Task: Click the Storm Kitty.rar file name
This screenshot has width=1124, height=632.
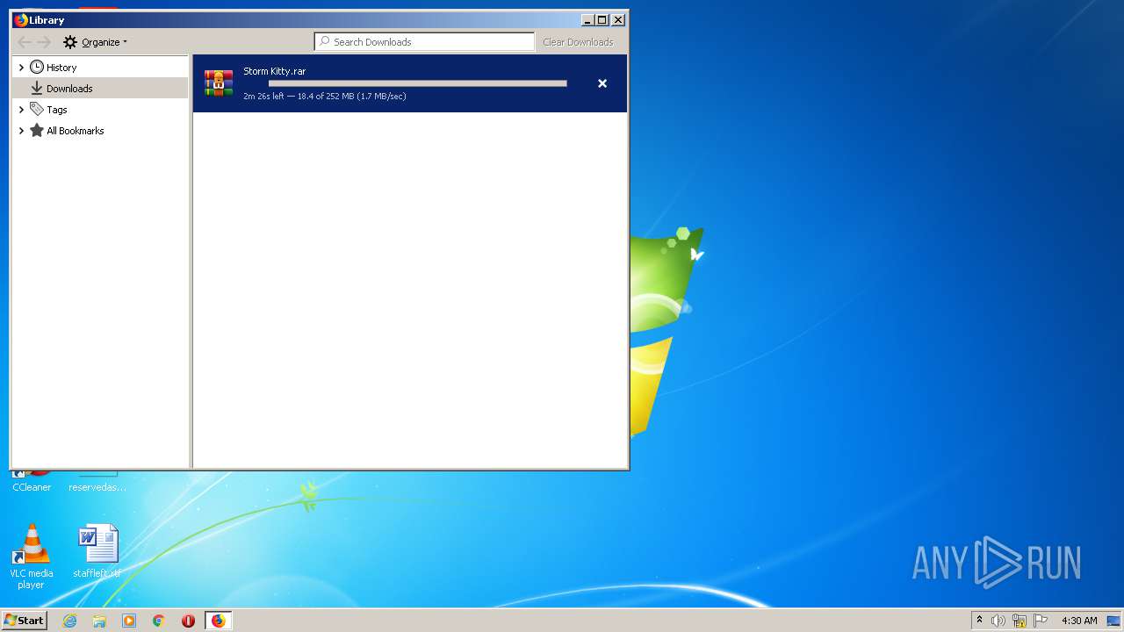Action: pyautogui.click(x=275, y=71)
